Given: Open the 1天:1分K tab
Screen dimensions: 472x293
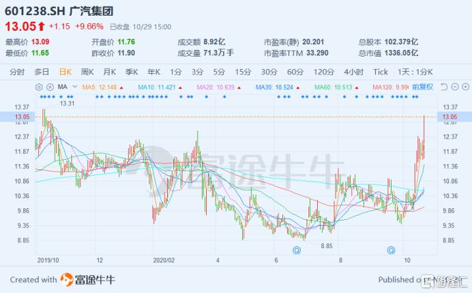Looking at the screenshot, I should 415,72.
